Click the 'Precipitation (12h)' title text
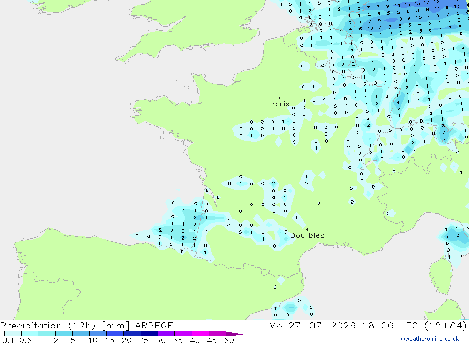 click(48, 326)
